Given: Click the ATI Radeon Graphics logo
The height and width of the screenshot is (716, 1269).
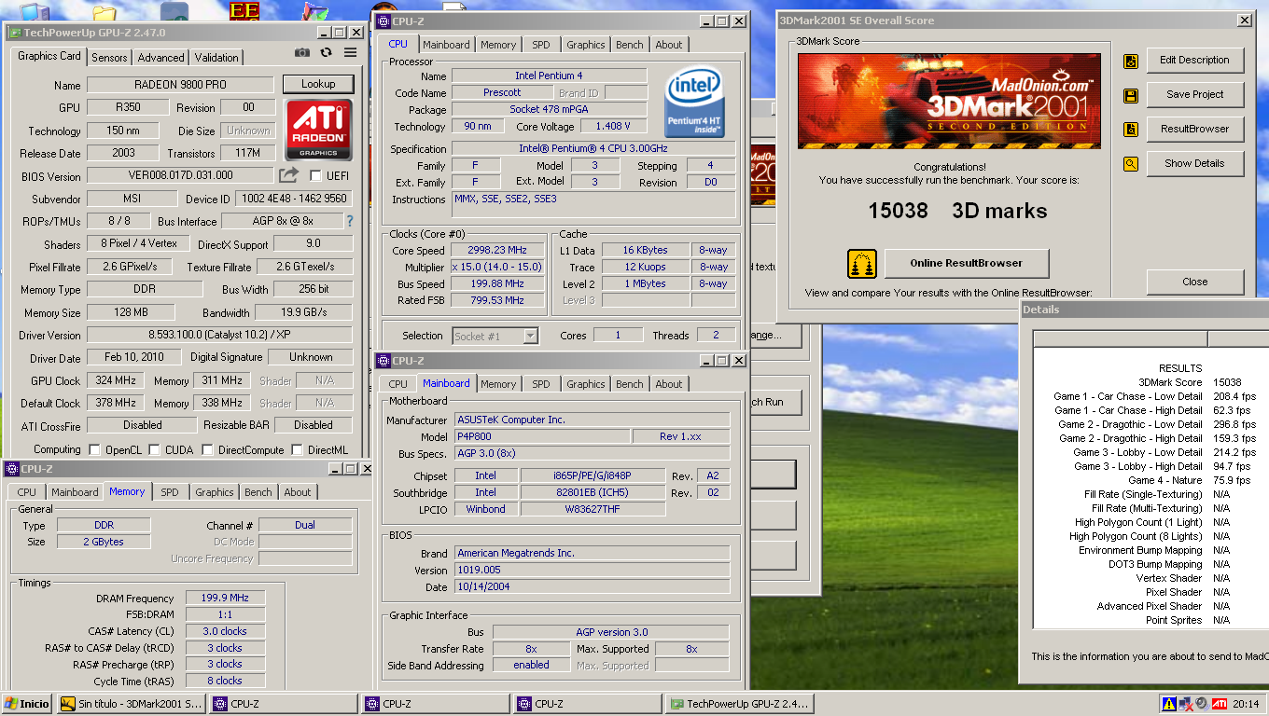Looking at the screenshot, I should [318, 130].
